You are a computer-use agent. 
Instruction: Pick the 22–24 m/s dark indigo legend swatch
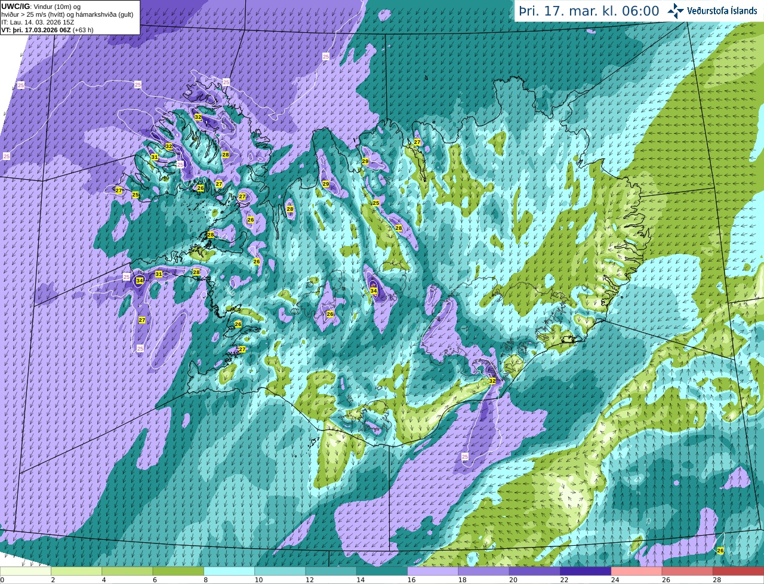click(x=586, y=571)
